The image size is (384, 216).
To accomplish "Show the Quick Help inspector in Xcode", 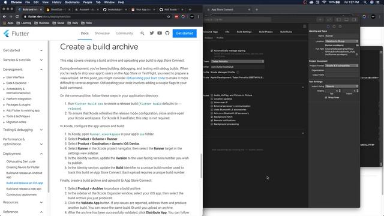I will coord(340,26).
